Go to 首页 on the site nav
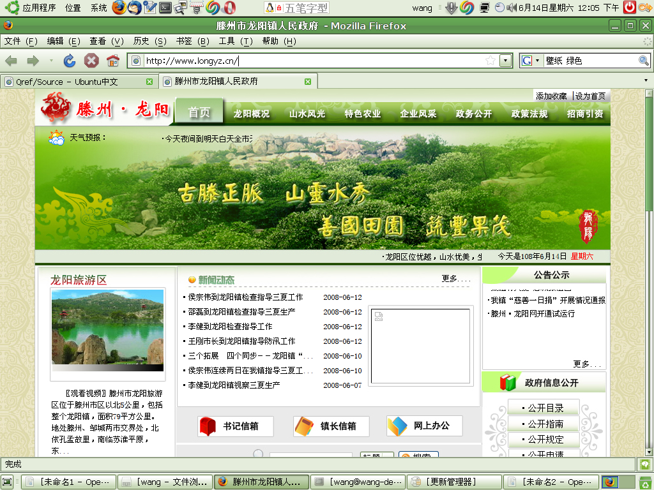This screenshot has width=654, height=490. [199, 112]
